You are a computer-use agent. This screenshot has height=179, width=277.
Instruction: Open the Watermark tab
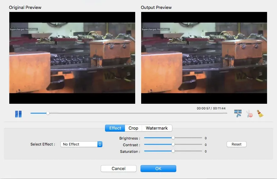[x=157, y=128]
